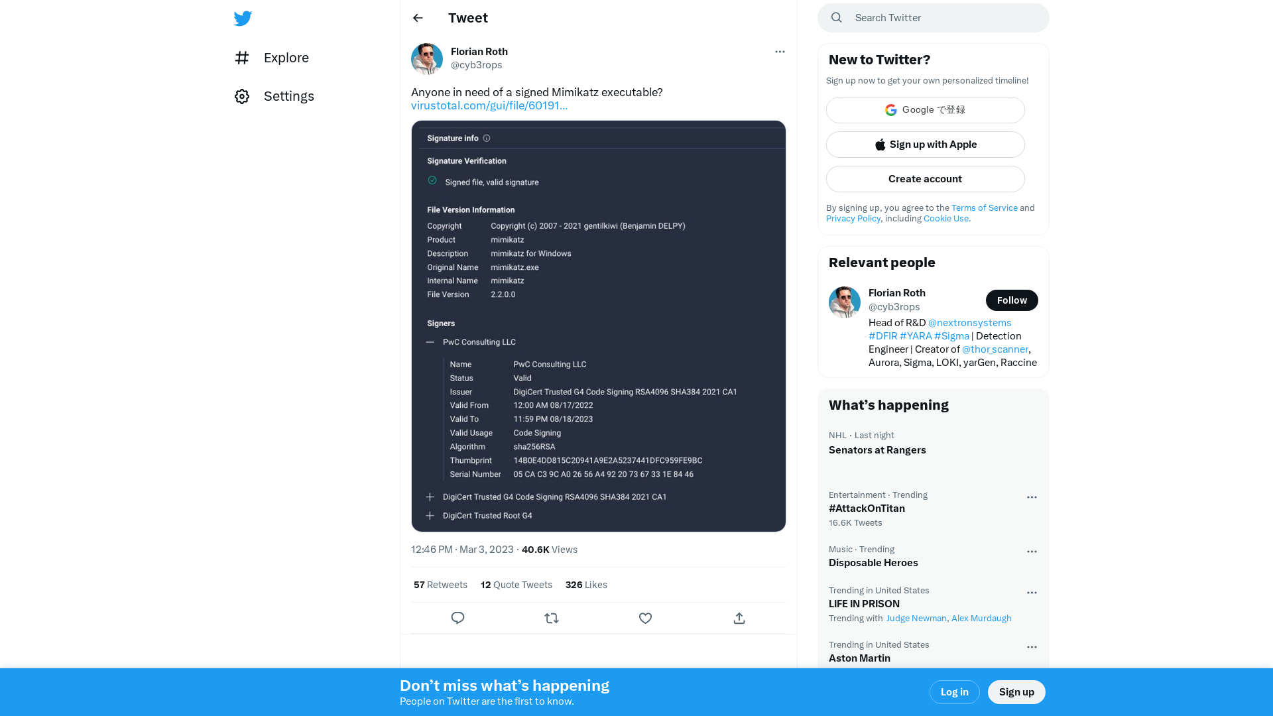Select the Create account button

(x=925, y=178)
